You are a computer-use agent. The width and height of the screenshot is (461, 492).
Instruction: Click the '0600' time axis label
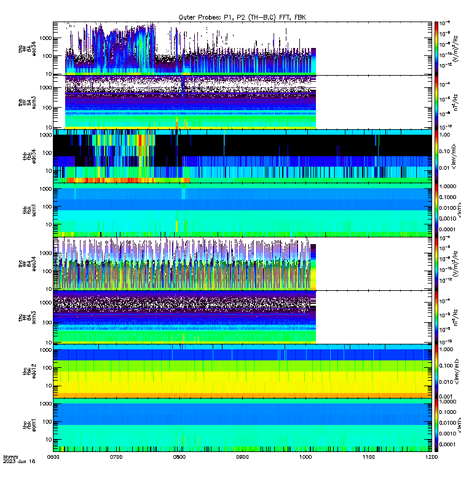[53, 457]
